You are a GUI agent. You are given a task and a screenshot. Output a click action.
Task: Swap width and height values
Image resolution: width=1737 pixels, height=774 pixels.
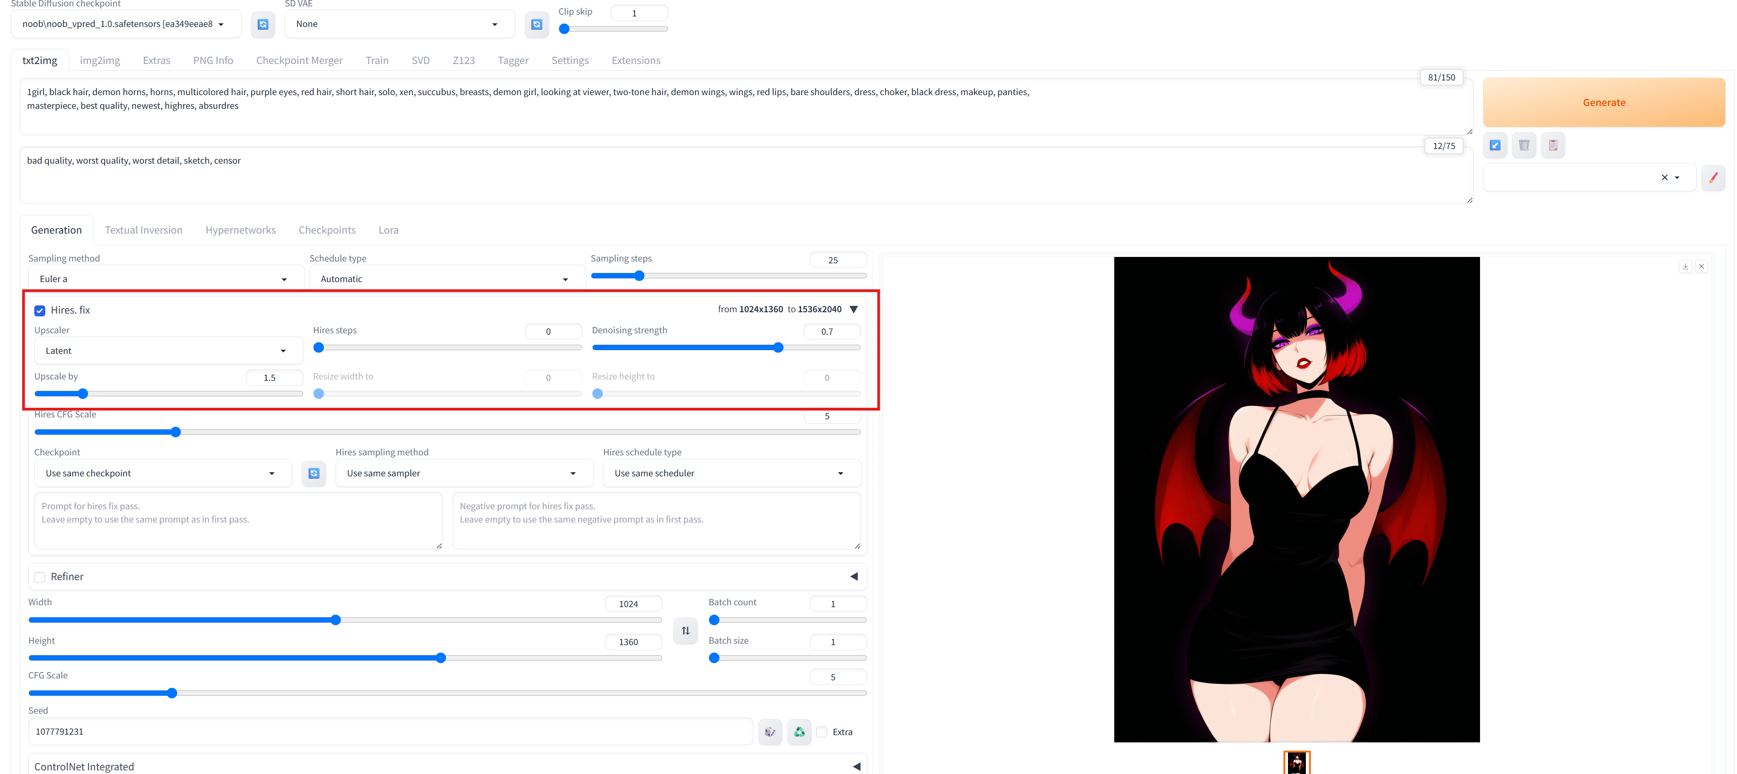click(685, 630)
